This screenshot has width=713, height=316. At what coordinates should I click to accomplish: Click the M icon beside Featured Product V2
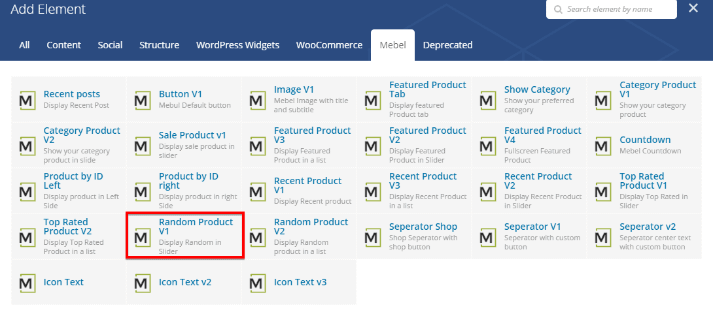(374, 146)
